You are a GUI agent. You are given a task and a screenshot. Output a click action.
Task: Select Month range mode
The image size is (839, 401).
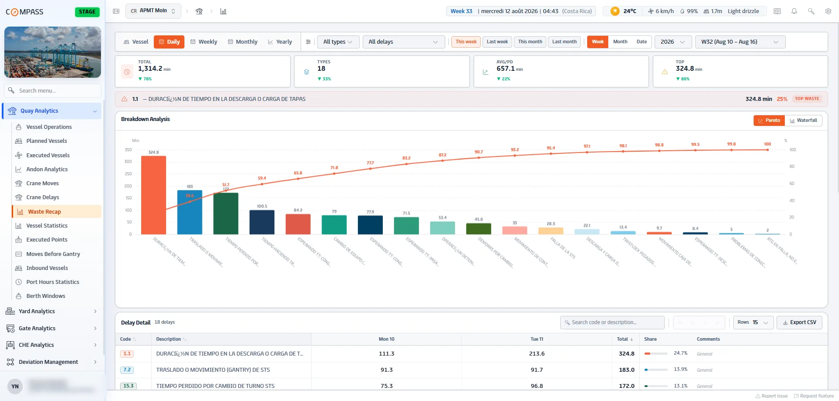pos(620,42)
